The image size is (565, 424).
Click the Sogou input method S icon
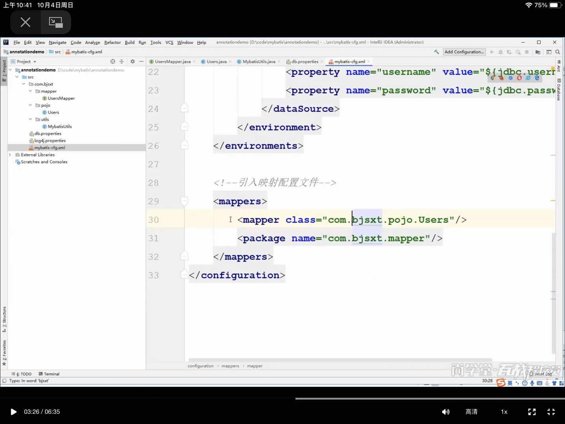[501, 383]
